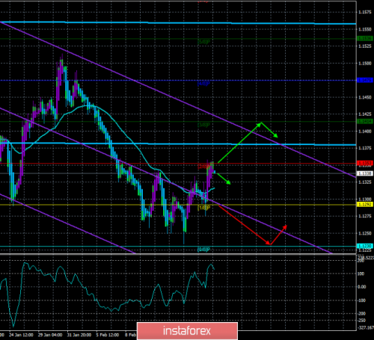
Task: Click the [5/8]P Murray level label
Action: pos(203,42)
